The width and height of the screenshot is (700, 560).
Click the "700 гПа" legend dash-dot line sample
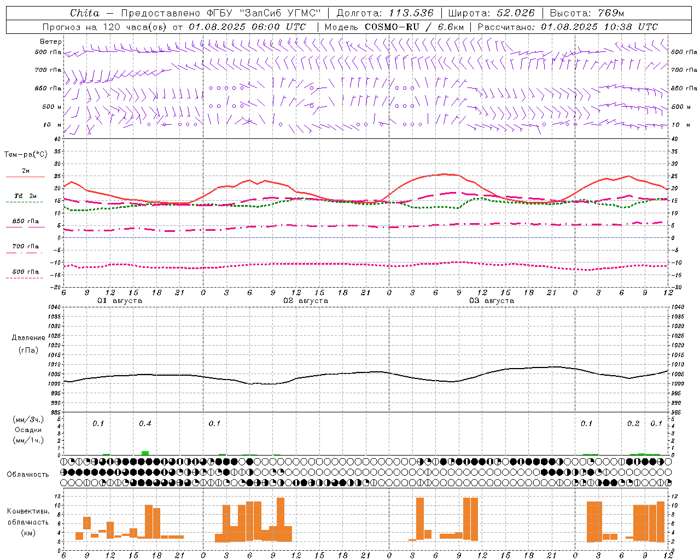pos(24,253)
